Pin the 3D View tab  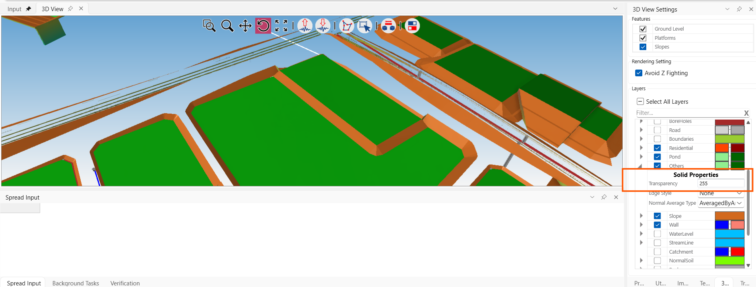[x=70, y=9]
